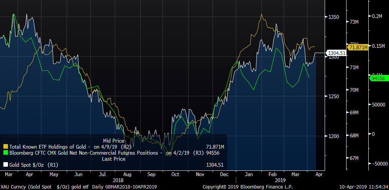The image size is (389, 190).
Task: Click the 71M axis label
Action: click(354, 67)
